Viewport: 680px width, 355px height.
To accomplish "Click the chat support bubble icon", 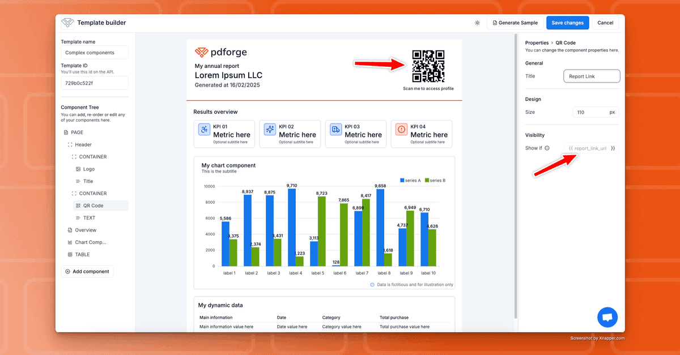I will point(607,317).
